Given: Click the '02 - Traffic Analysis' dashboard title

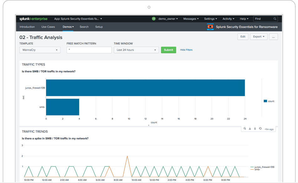Looking at the screenshot, I should point(41,37).
